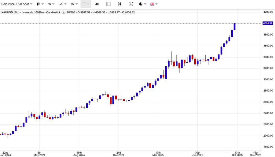Click the four-arrows fullscreen expand icon
275x157 pixels.
[120, 4]
